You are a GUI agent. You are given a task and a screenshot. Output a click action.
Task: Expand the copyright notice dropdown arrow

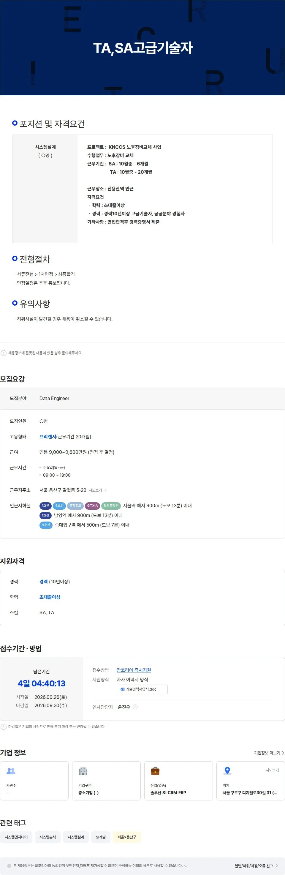coord(186,865)
